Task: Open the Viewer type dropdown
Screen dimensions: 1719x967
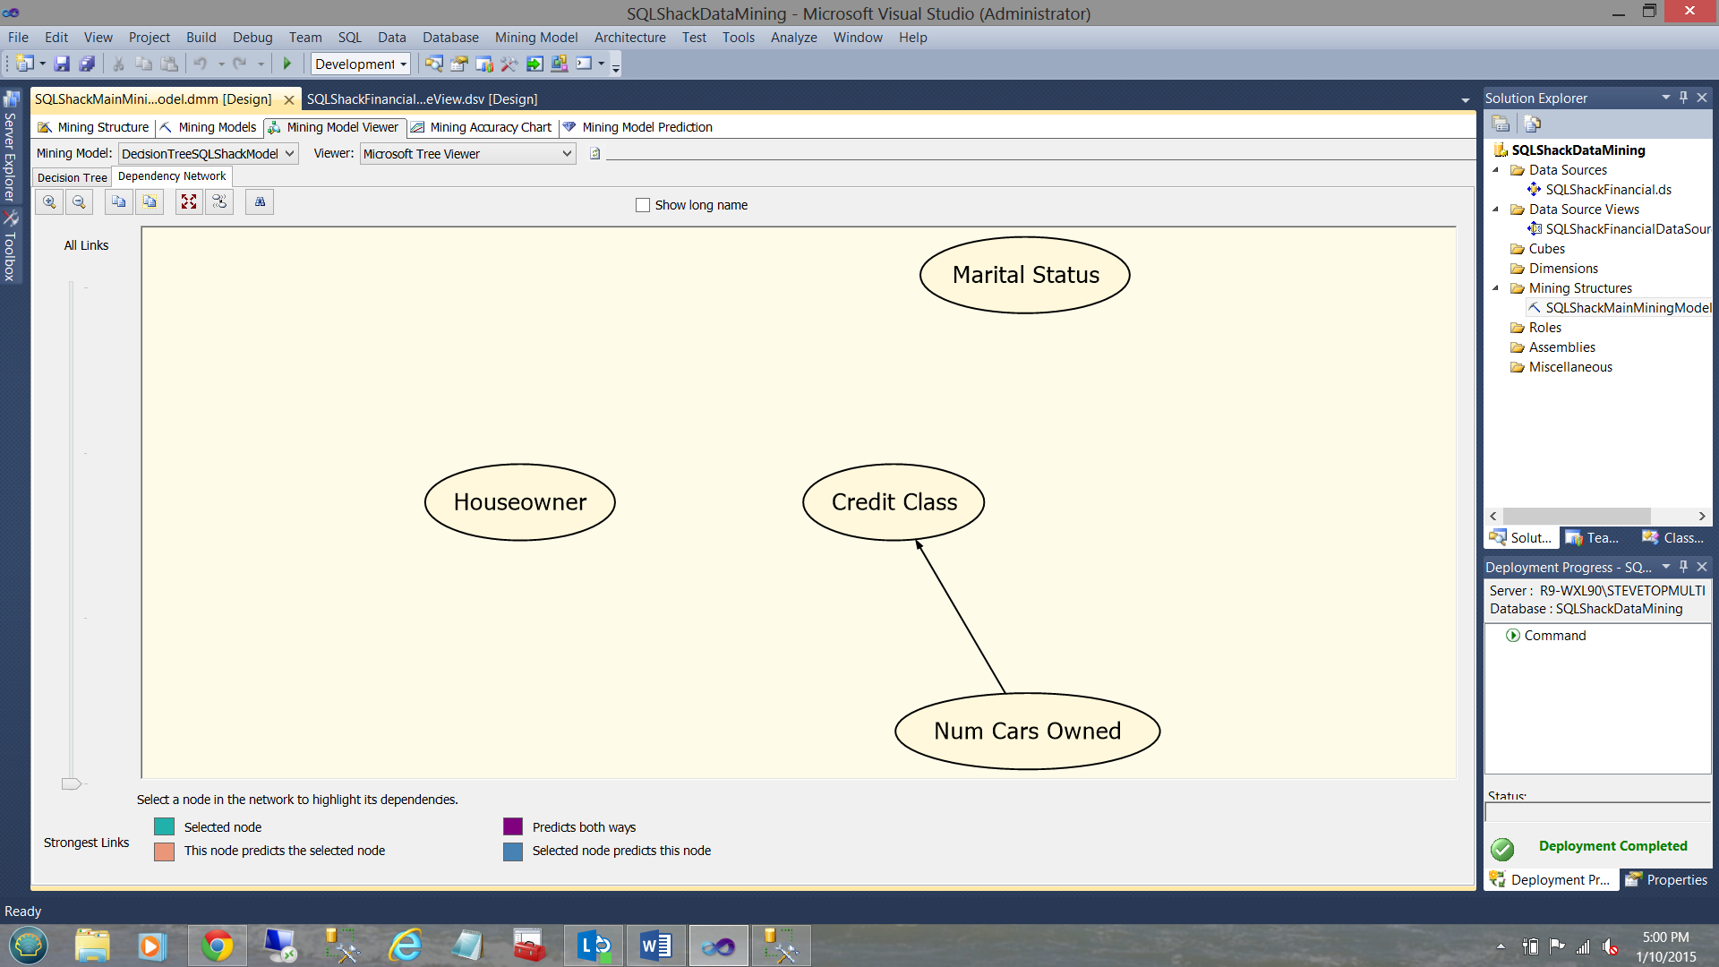Action: coord(566,154)
